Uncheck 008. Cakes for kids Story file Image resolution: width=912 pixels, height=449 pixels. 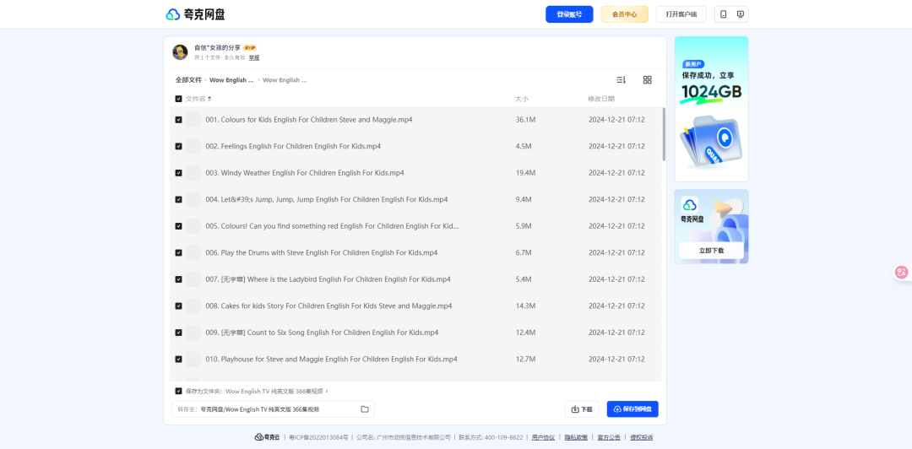(178, 306)
